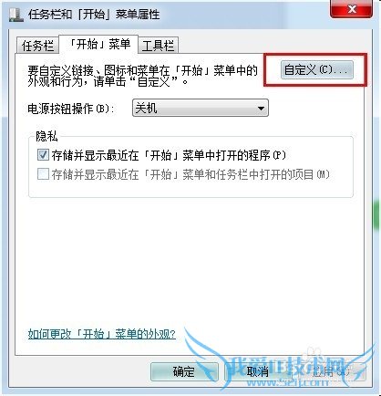Close the 任务栏和「开始」菜单属性 dialog

pyautogui.click(x=351, y=9)
